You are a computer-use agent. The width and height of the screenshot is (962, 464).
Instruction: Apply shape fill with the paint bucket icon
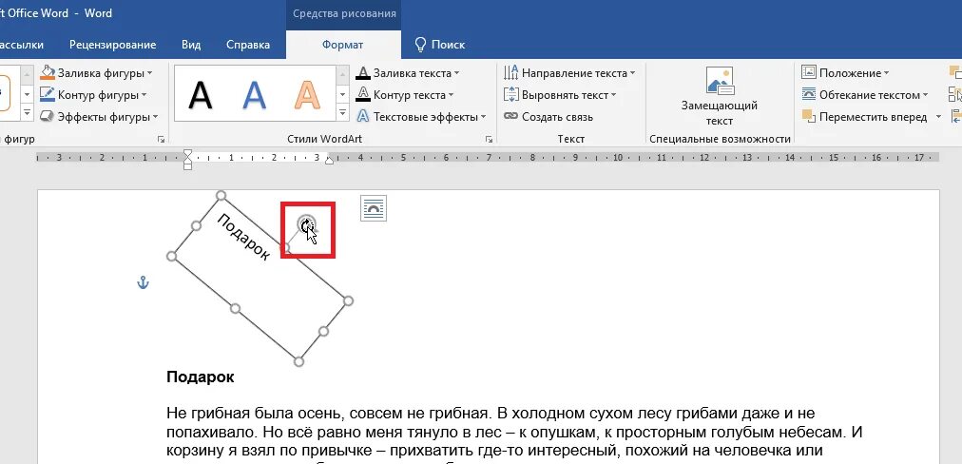pyautogui.click(x=48, y=73)
